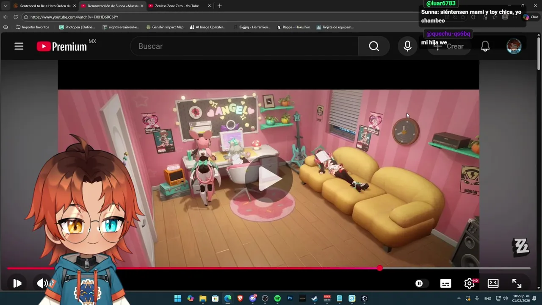Viewport: 542px width, 305px height.
Task: Click into the Buscar search field
Action: pyautogui.click(x=245, y=46)
